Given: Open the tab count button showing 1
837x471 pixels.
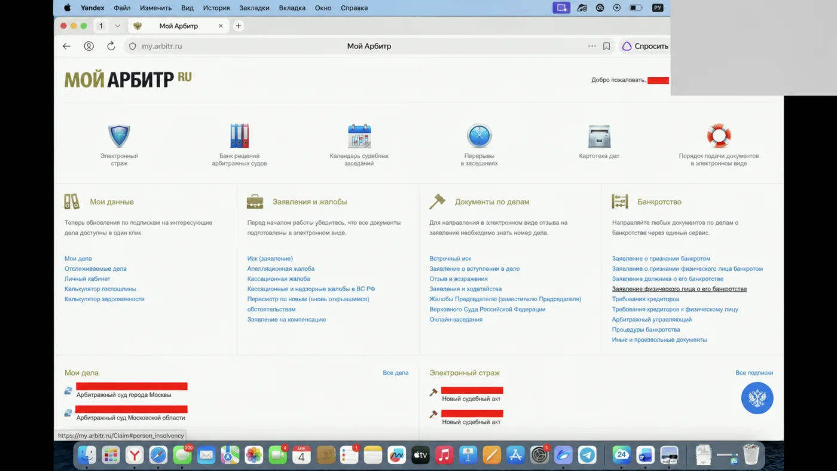Looking at the screenshot, I should (101, 26).
